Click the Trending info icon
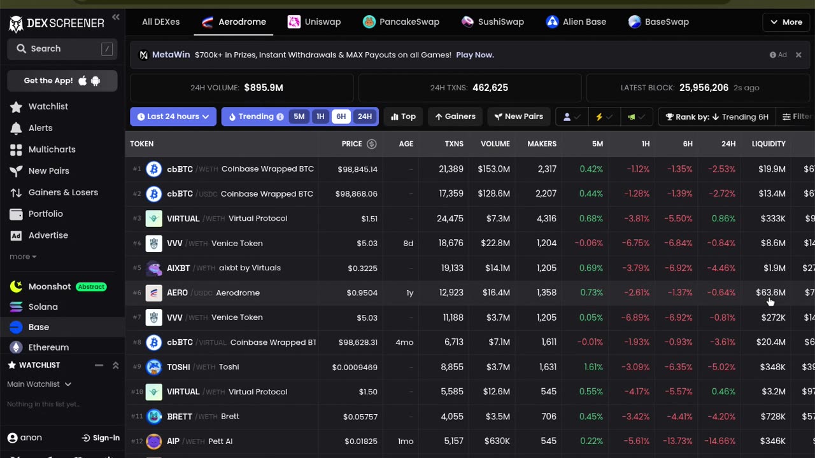The height and width of the screenshot is (458, 815). click(280, 116)
